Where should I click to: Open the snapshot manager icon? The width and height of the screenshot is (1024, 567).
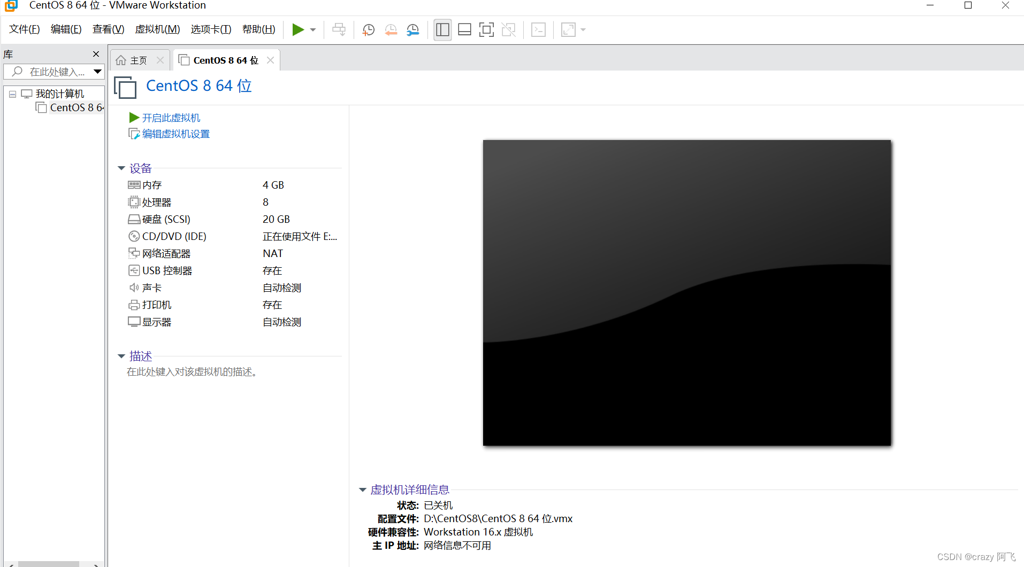click(x=412, y=29)
